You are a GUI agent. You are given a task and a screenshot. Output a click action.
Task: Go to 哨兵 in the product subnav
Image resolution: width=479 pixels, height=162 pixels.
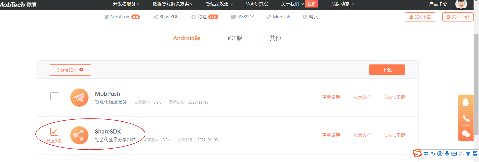tap(311, 17)
